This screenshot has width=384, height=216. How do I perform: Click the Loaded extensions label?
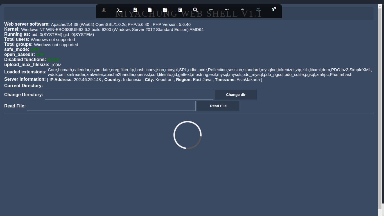(x=25, y=72)
